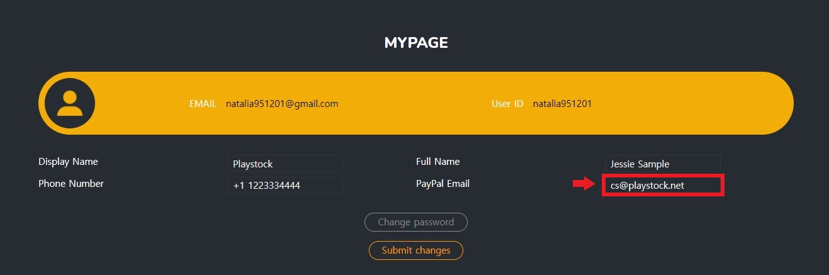This screenshot has height=275, width=829.
Task: Click the red arrow pointing to PayPal email
Action: coord(584,184)
